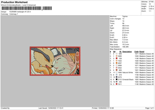Click thread code 1065 in the stop list

click(x=137, y=63)
